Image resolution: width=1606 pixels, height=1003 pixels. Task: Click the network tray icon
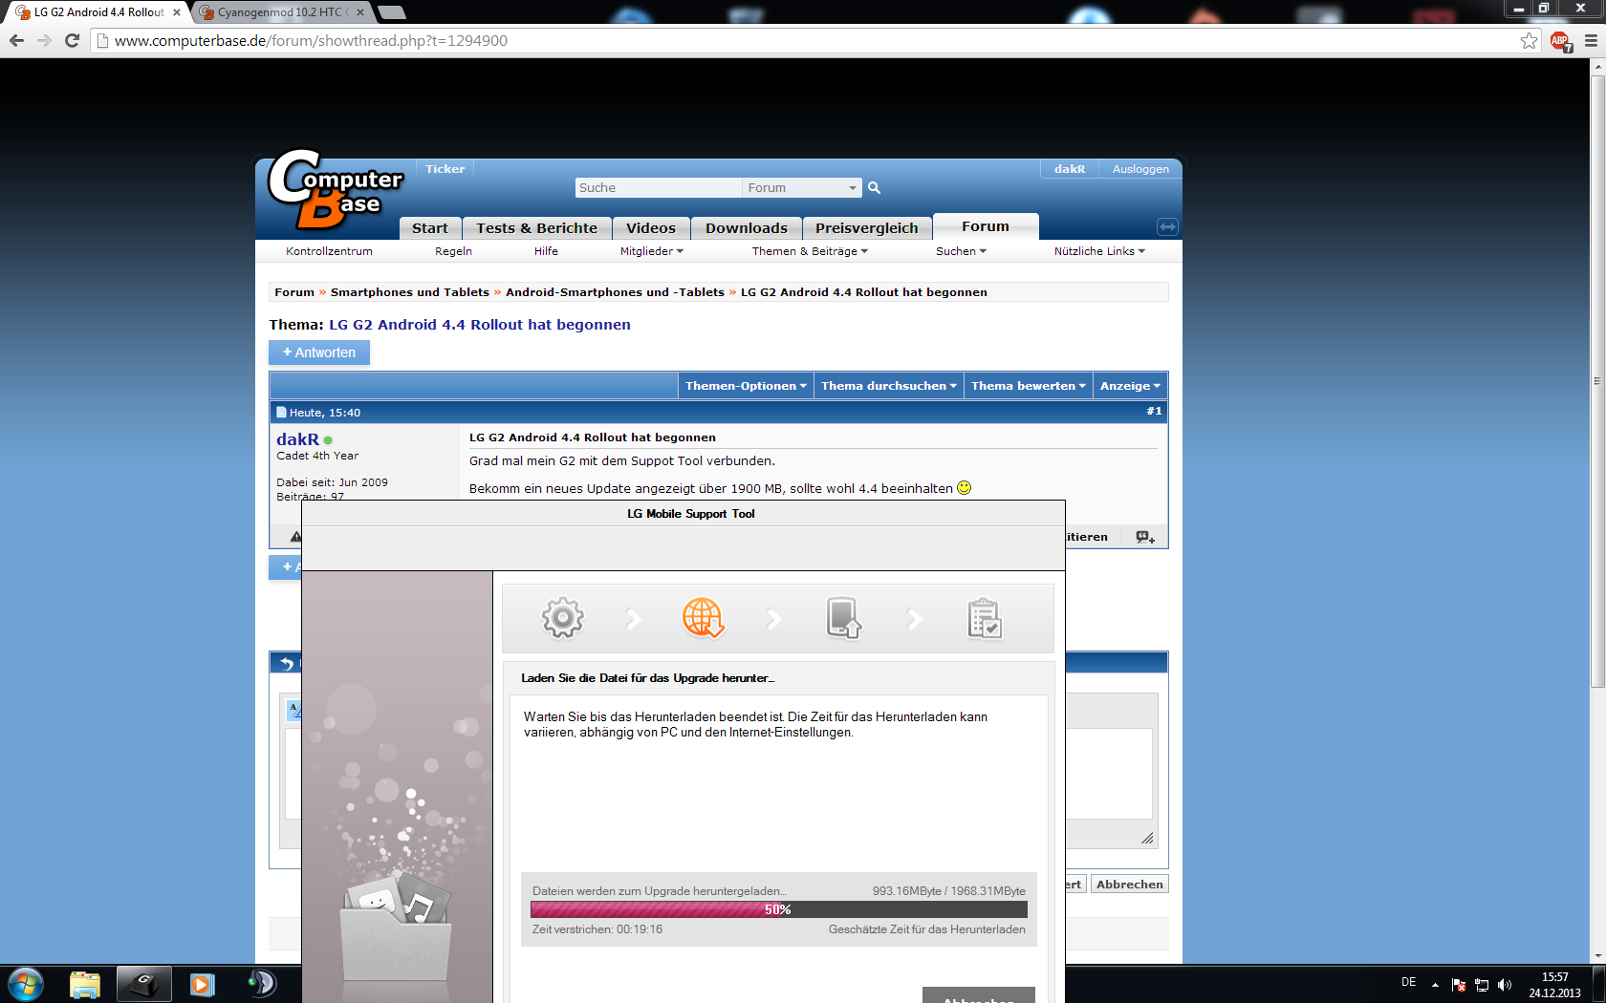click(1482, 985)
